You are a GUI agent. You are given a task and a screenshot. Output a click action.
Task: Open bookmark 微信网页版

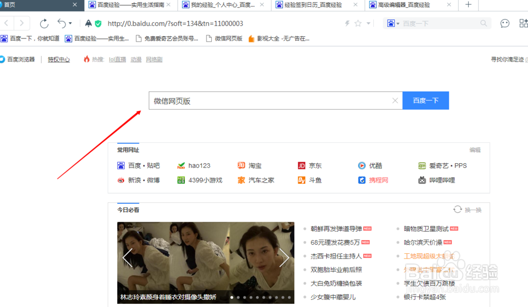click(x=224, y=38)
